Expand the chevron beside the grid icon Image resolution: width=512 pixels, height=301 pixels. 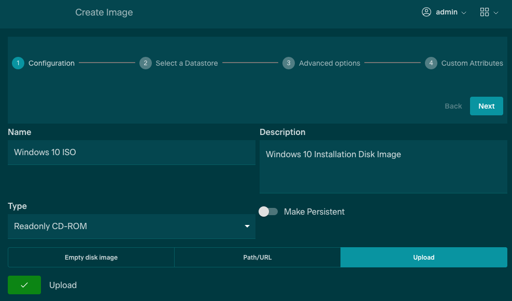point(496,12)
